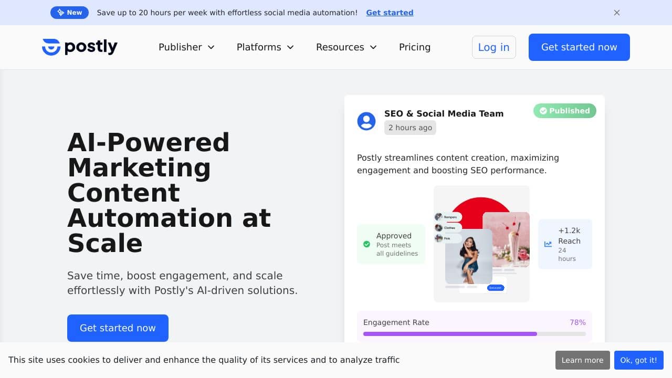Image resolution: width=672 pixels, height=378 pixels.
Task: Click the New badge in banner
Action: tap(69, 13)
